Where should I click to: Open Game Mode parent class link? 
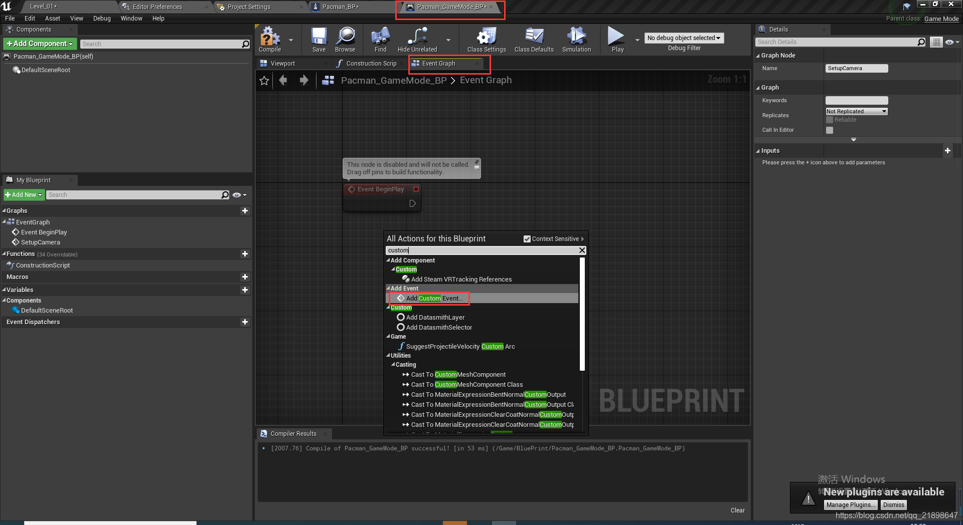941,19
